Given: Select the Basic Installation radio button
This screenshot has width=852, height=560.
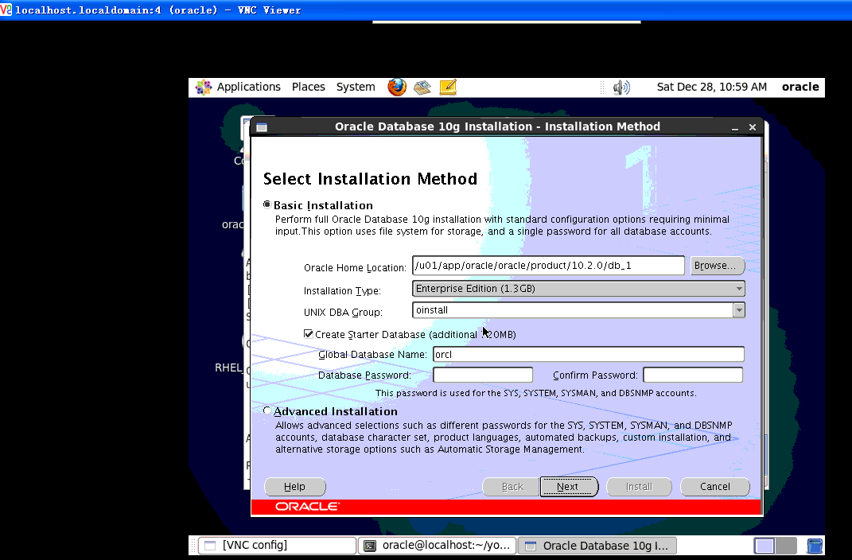Looking at the screenshot, I should [266, 204].
